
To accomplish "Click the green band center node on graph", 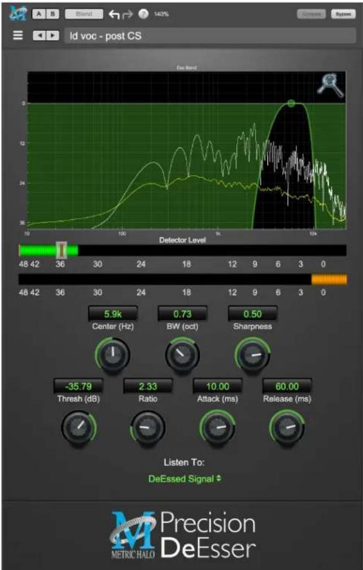I will coord(291,103).
